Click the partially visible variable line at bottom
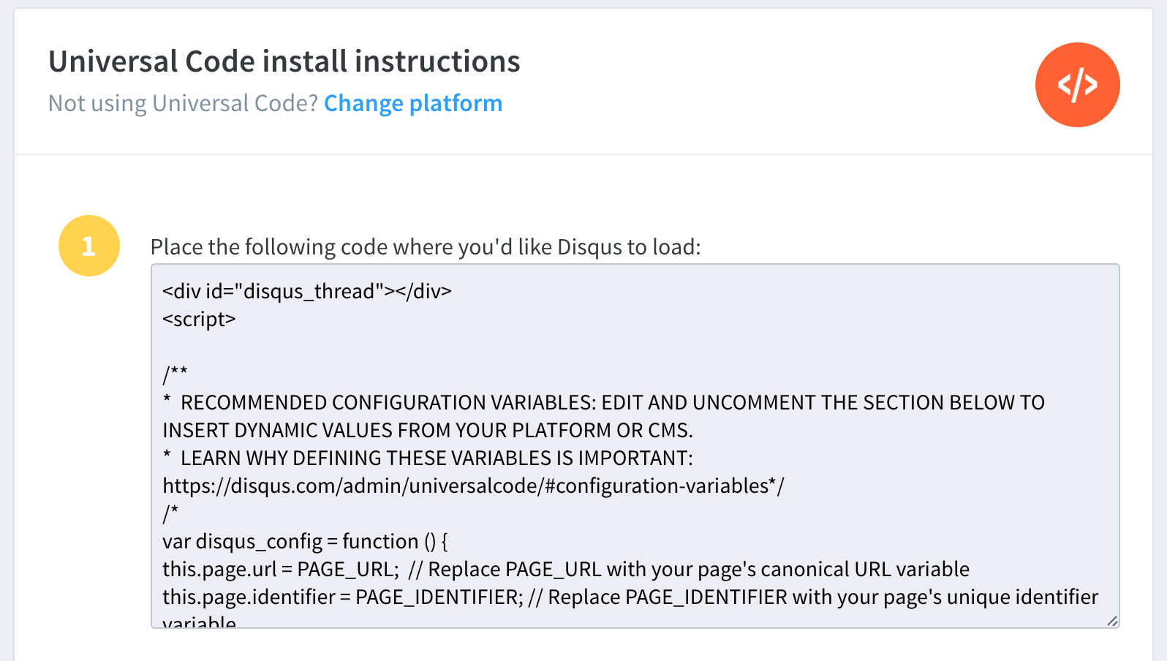The image size is (1167, 661). [199, 621]
